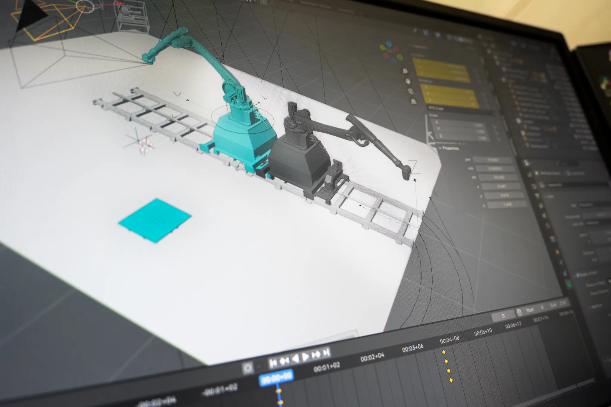Play the animation forward
611x407 pixels.
tap(305, 357)
